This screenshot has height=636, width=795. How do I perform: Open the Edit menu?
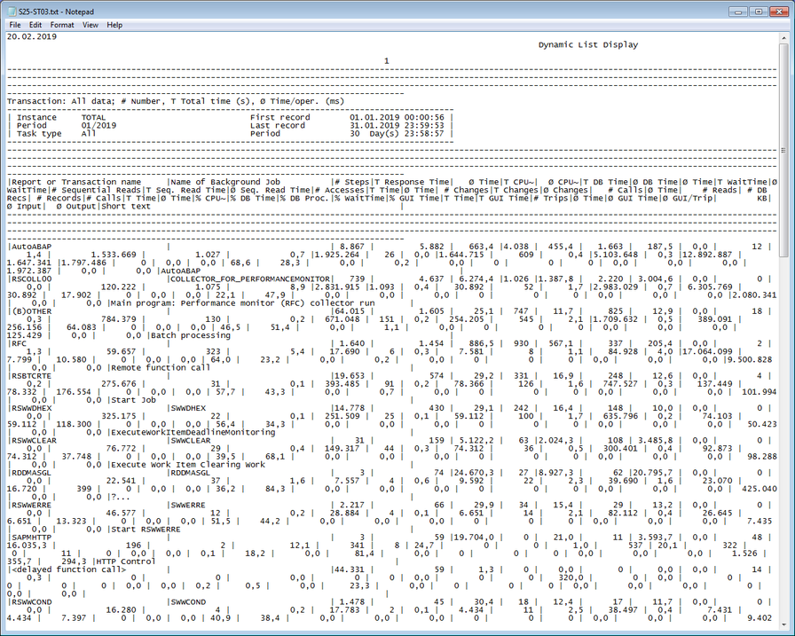point(35,25)
